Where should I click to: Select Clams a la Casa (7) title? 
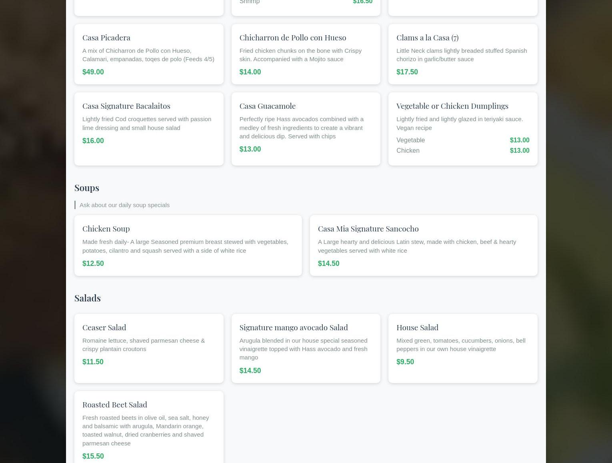[427, 37]
